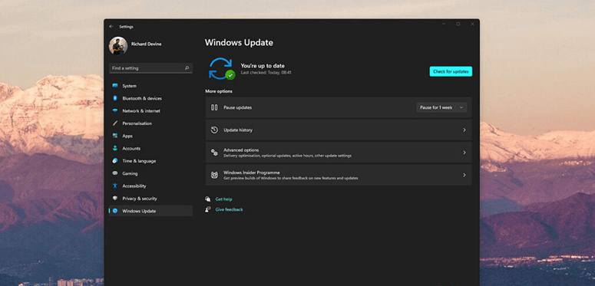
Task: Click the Time & language globe icon
Action: pos(115,160)
